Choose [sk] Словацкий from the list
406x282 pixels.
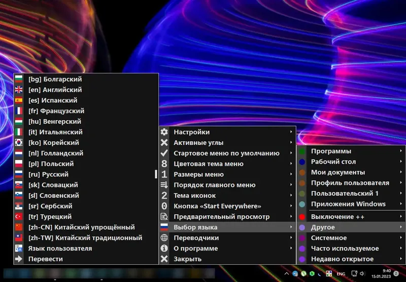click(86, 185)
